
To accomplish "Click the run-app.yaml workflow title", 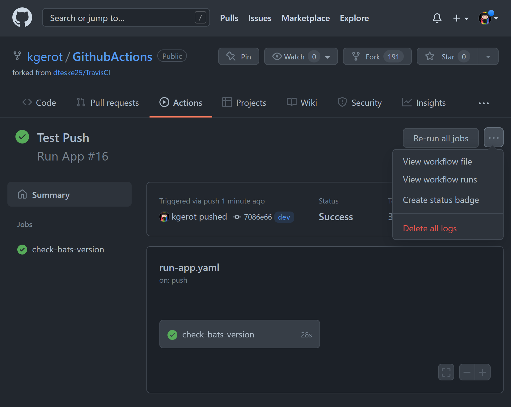I will coord(189,268).
